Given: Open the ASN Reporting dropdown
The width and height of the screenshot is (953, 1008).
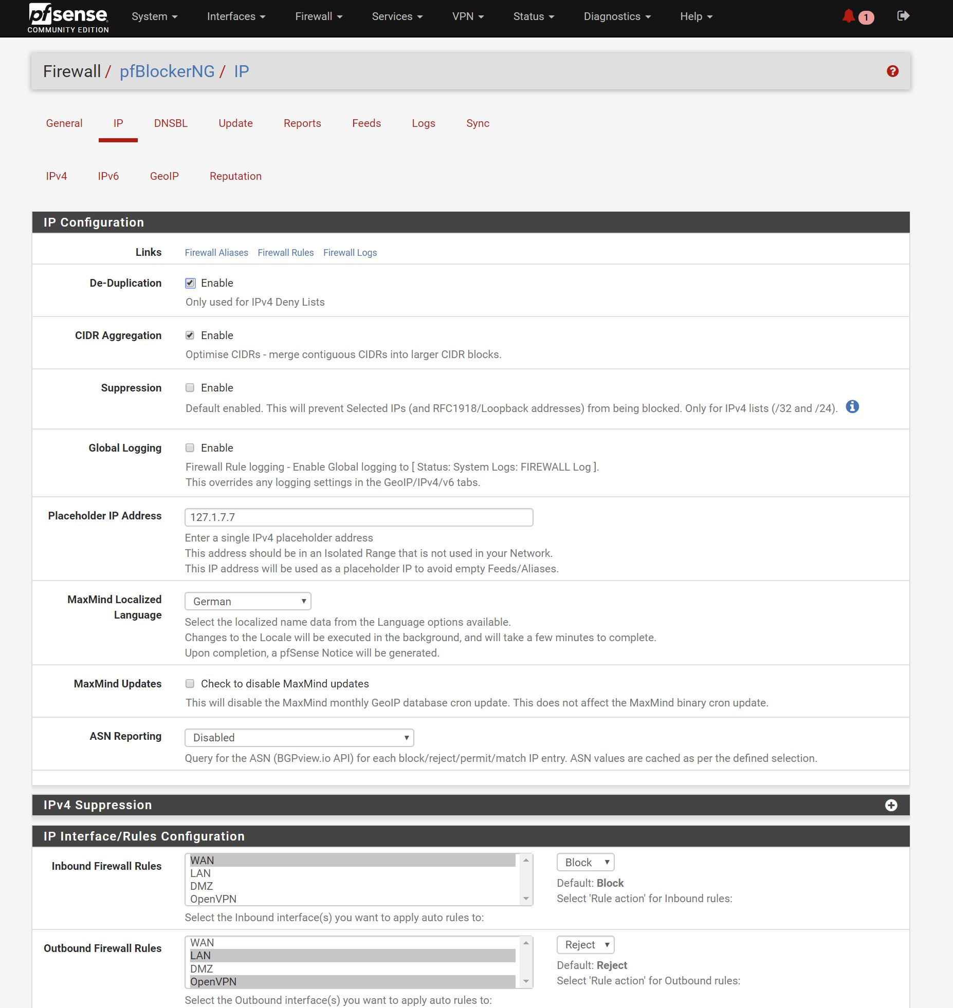Looking at the screenshot, I should click(299, 738).
